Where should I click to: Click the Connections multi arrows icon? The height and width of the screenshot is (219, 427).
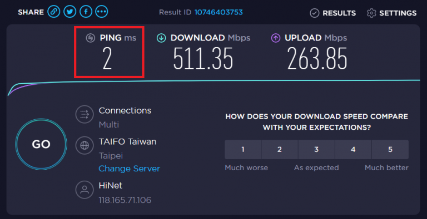pos(85,114)
